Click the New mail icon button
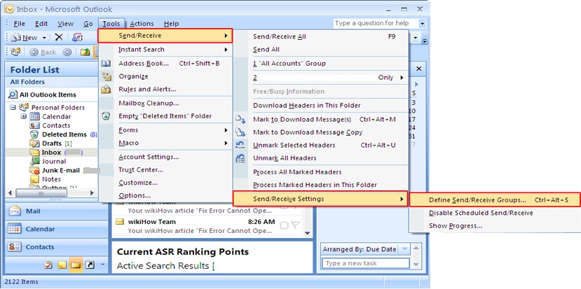This screenshot has width=581, height=289. point(24,37)
